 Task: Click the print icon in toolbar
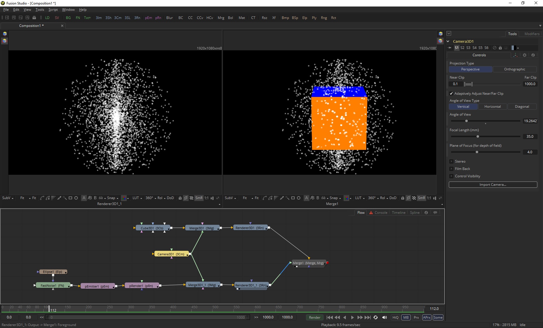(34, 18)
